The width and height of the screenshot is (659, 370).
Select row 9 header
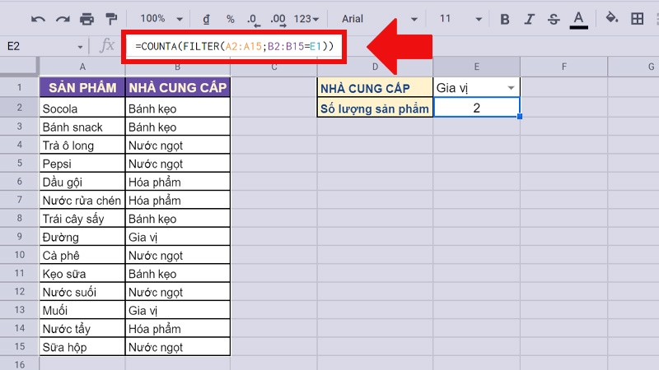tap(20, 237)
